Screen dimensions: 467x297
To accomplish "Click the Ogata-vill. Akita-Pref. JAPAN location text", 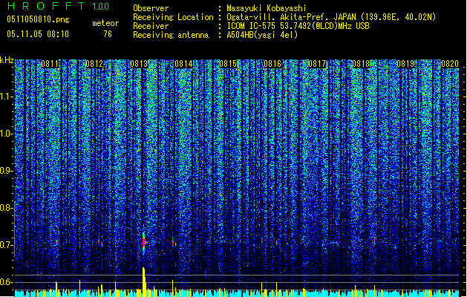I will point(331,17).
